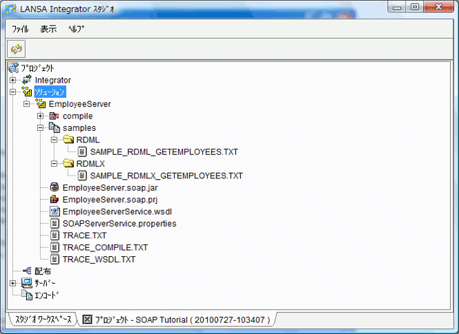Click the SAMPLE_RDMLX_GETEMPLOYEES.TXT file icon
Screen dimensions: 459x334
[82, 176]
